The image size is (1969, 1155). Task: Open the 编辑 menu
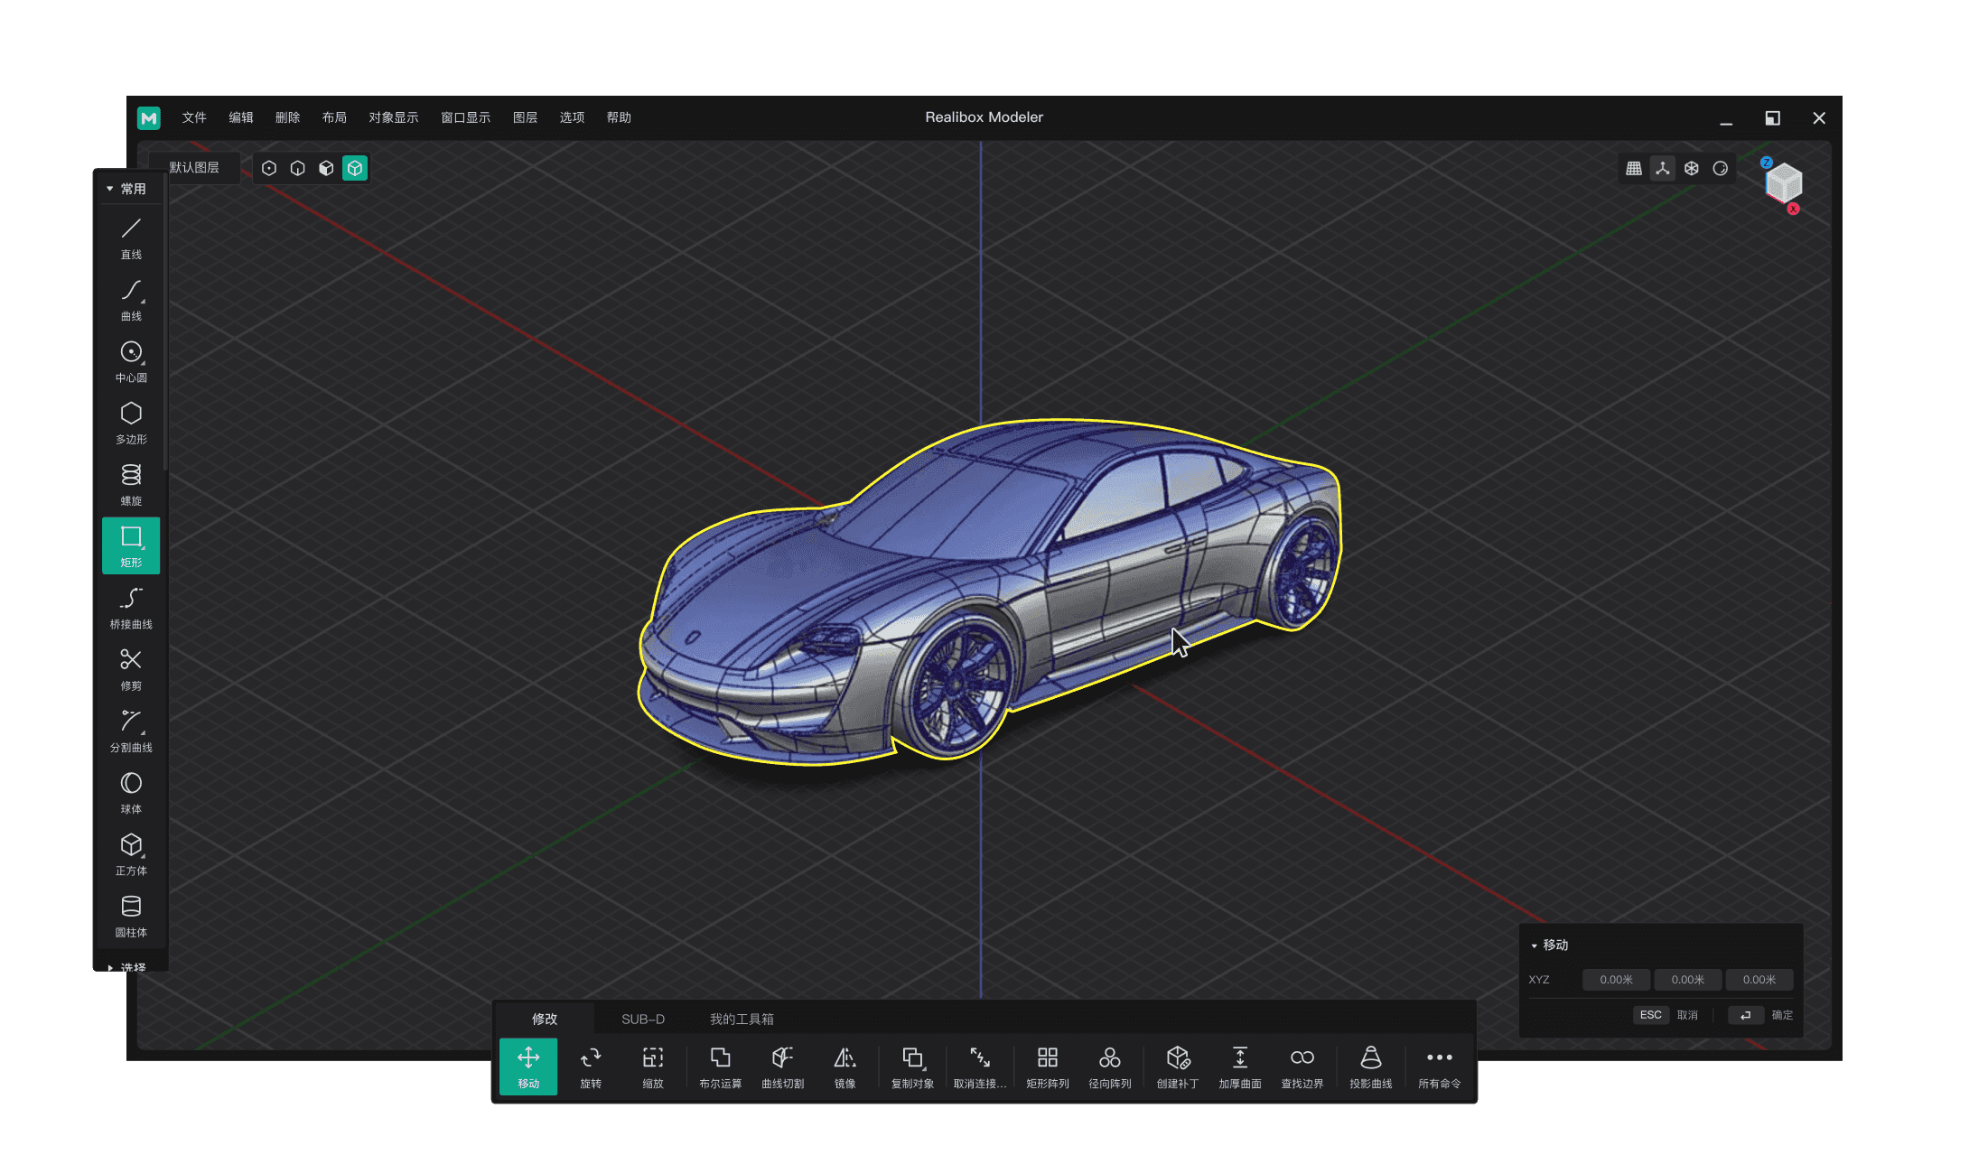[241, 117]
